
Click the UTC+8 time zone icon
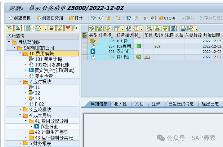click(x=167, y=18)
